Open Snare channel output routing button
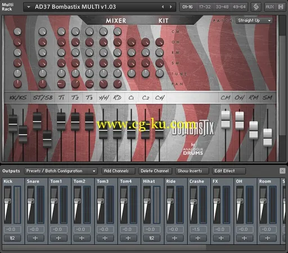The width and height of the screenshot is (288, 253). click(x=35, y=238)
